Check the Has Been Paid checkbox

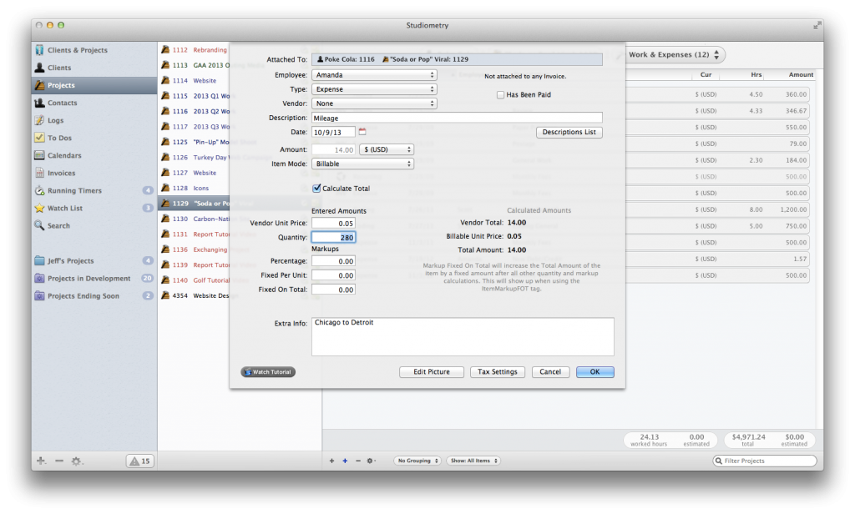click(500, 95)
